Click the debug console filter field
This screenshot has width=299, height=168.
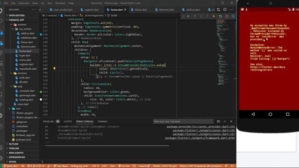tap(183, 121)
